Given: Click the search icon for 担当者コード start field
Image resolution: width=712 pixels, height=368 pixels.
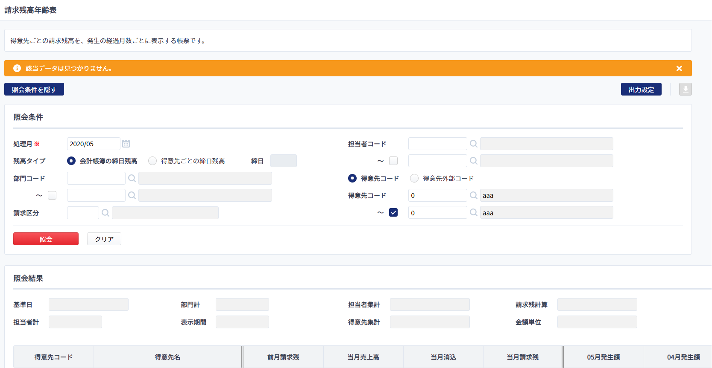Looking at the screenshot, I should tap(474, 144).
